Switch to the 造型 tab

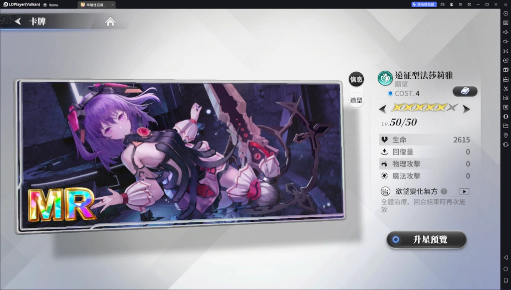(x=356, y=100)
